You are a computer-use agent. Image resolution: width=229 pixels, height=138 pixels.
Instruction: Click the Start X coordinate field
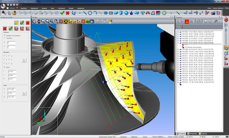click(x=11, y=89)
